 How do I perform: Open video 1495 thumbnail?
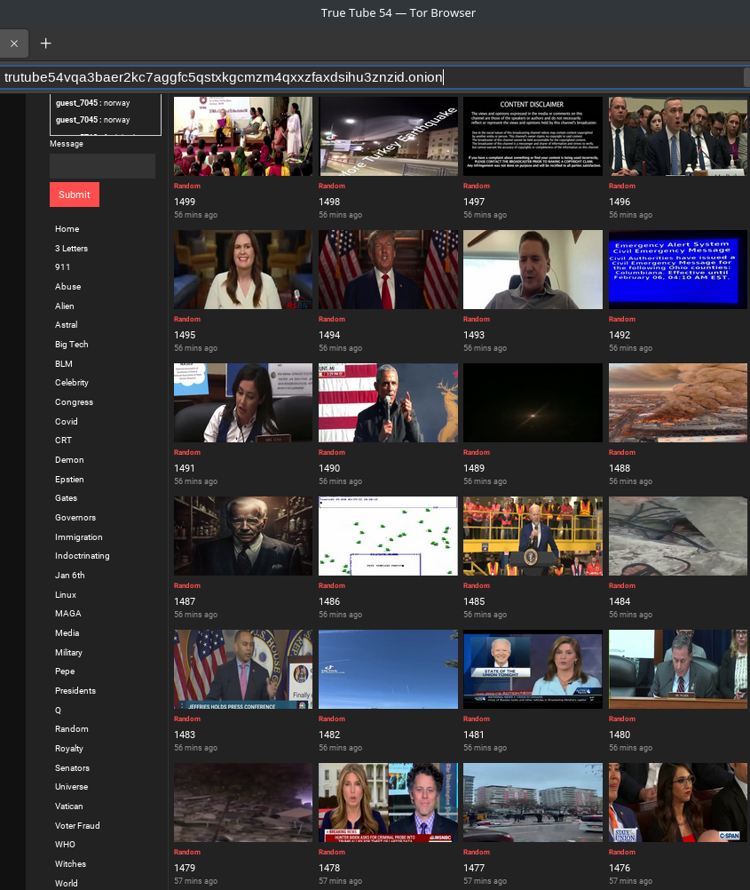pos(243,270)
